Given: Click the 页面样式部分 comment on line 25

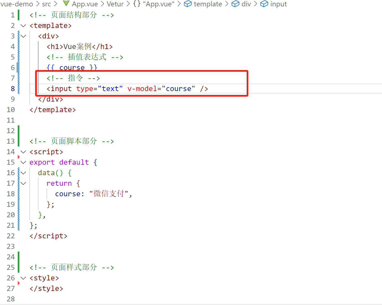Looking at the screenshot, I should point(72,267).
